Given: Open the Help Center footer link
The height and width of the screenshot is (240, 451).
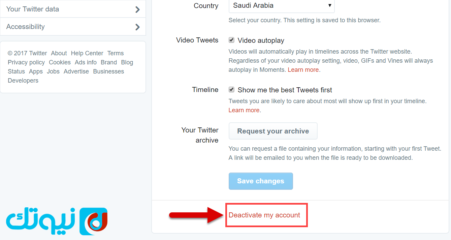Looking at the screenshot, I should coord(87,53).
